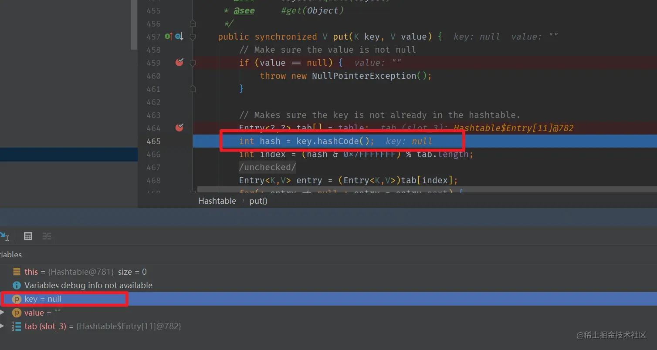Screen dimensions: 657x350
Task: Click line number 465 in the gutter
Action: 153,141
